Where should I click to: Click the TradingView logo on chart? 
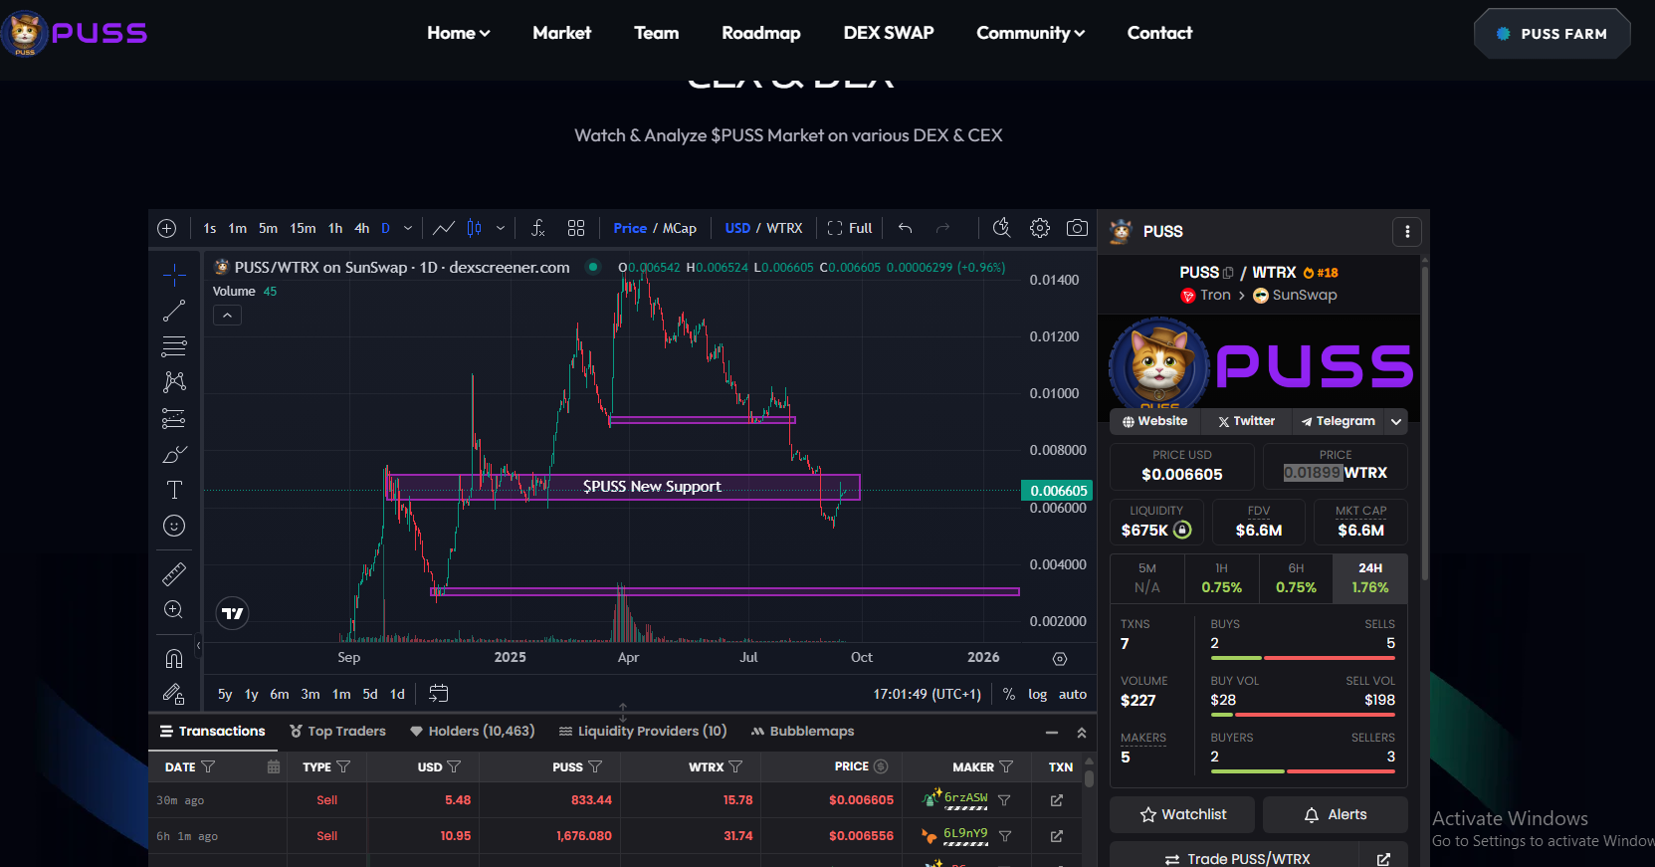[x=233, y=613]
